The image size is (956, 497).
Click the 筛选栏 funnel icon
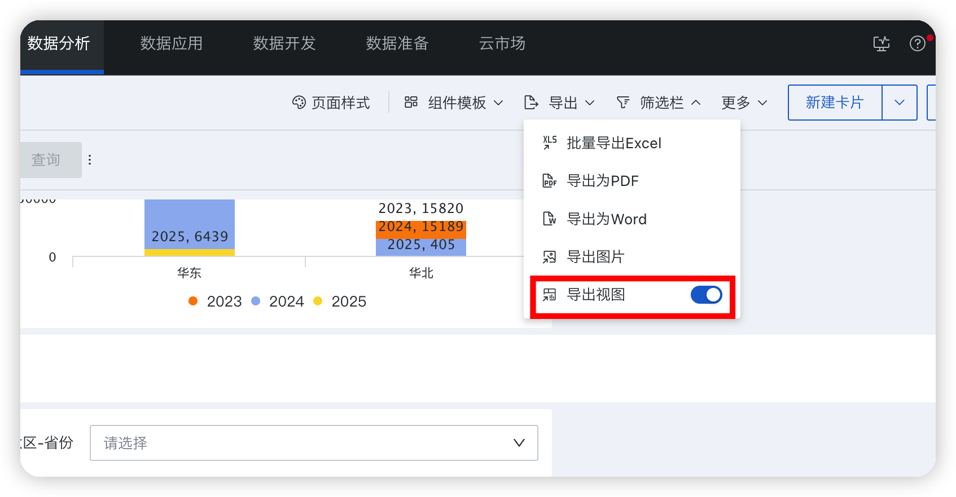(623, 103)
